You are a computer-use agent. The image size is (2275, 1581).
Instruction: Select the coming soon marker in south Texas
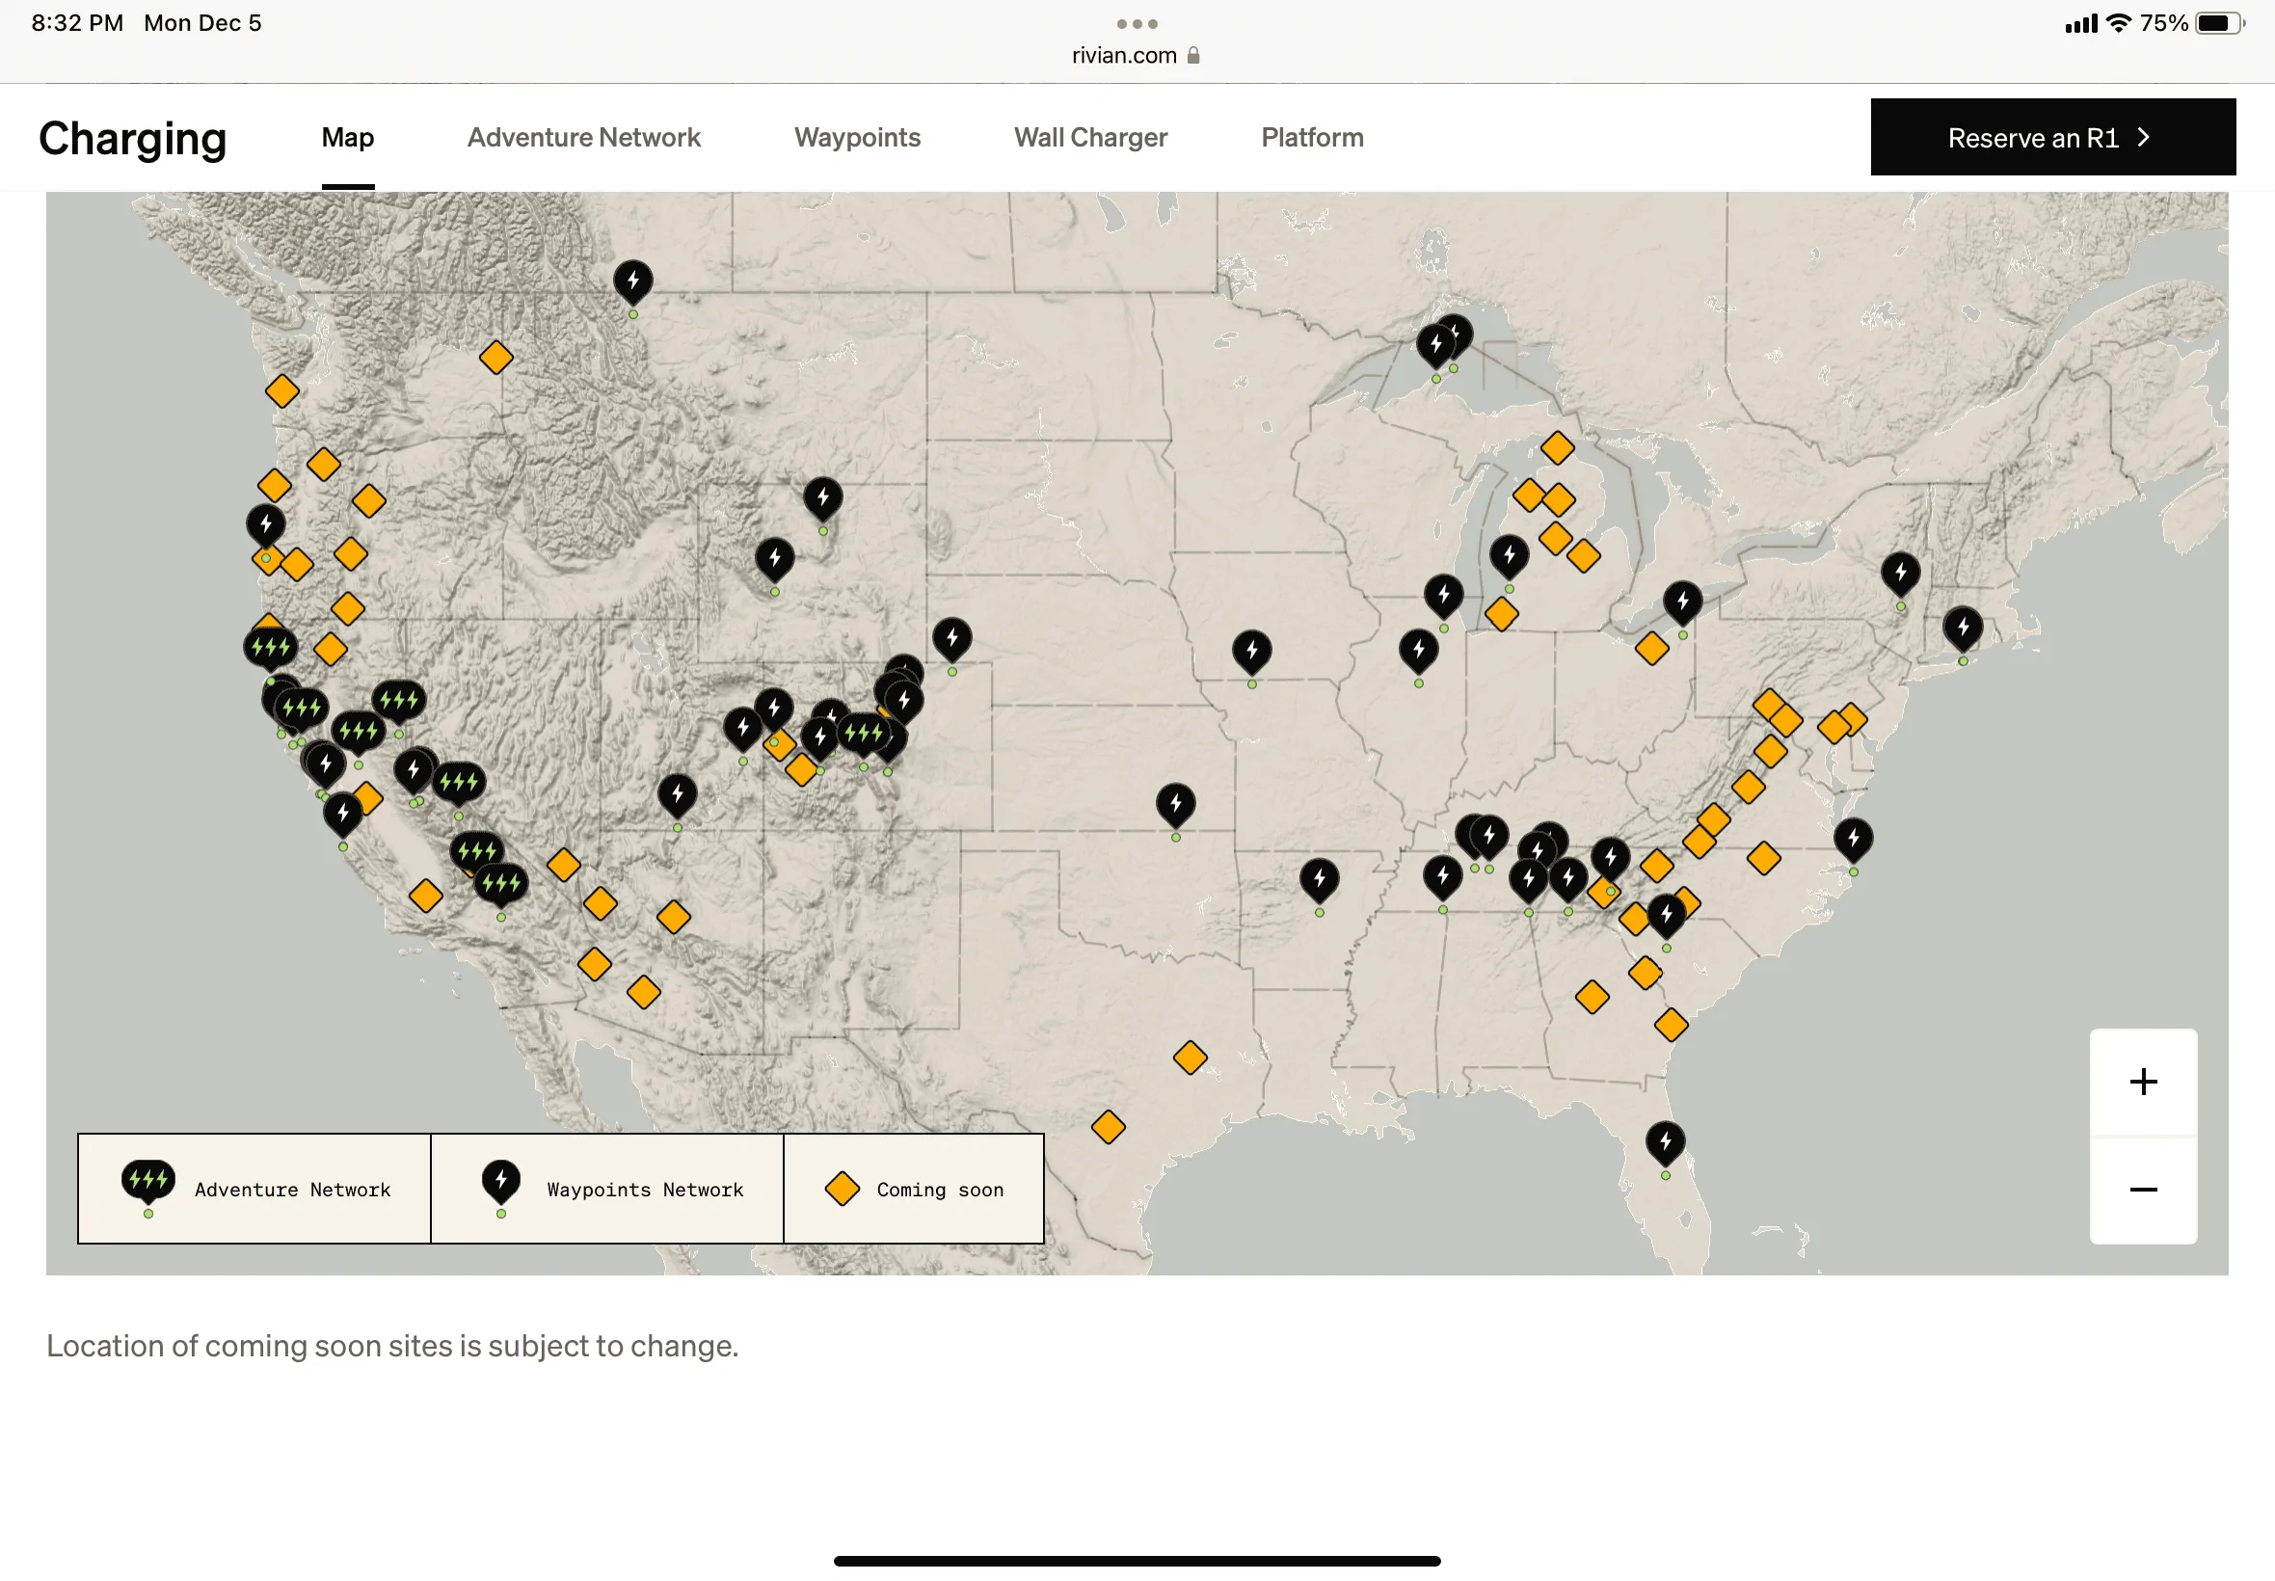click(x=1109, y=1126)
